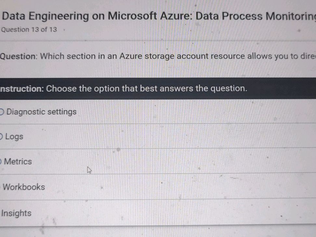
Task: Click the Question 13 of 13 counter
Action: pos(28,30)
